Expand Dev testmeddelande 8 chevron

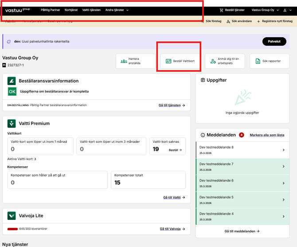pyautogui.click(x=284, y=150)
